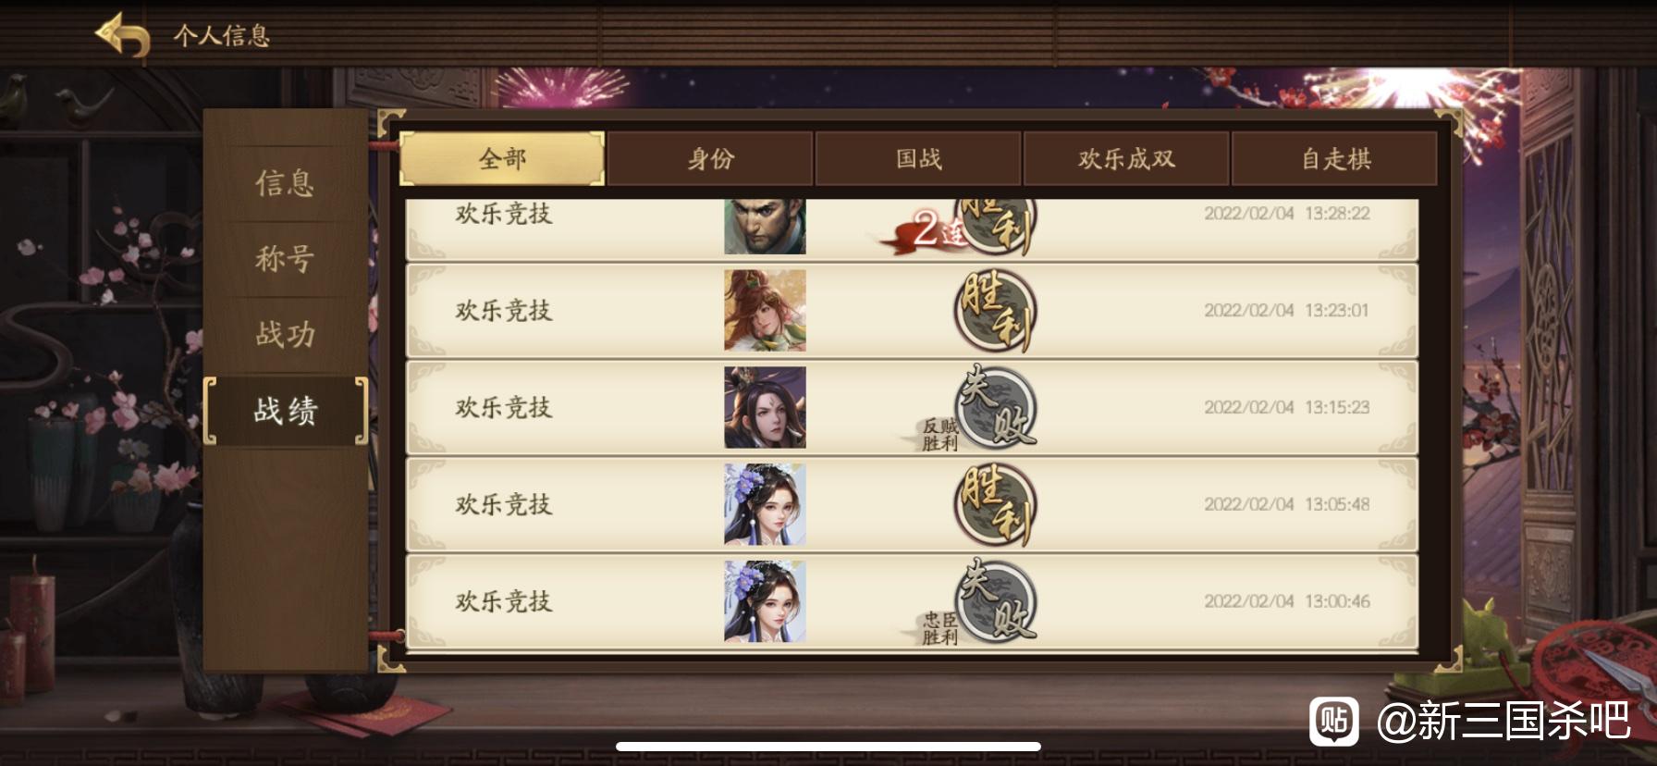Open the match record dated 13:28:22
This screenshot has height=766, width=1657.
click(912, 229)
